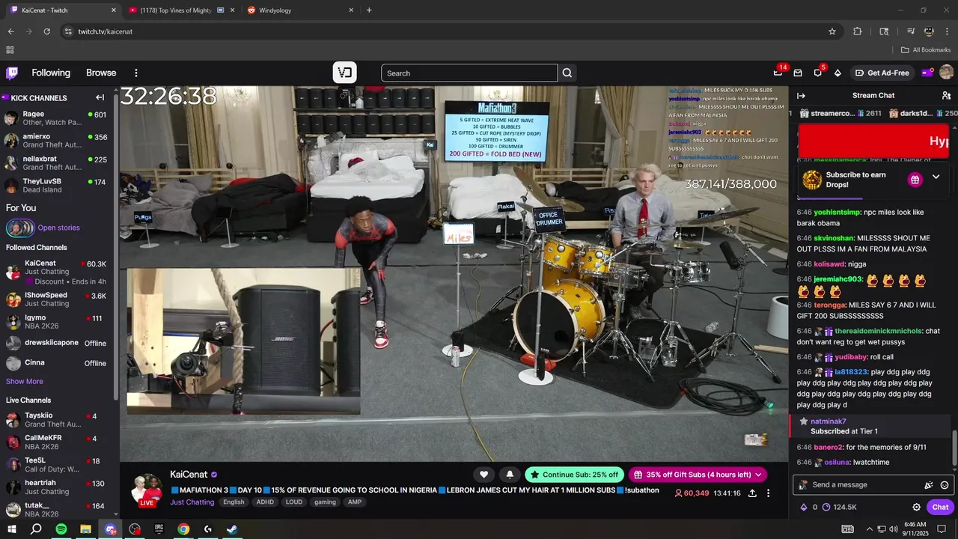Click the Twitch search box

[x=469, y=73]
